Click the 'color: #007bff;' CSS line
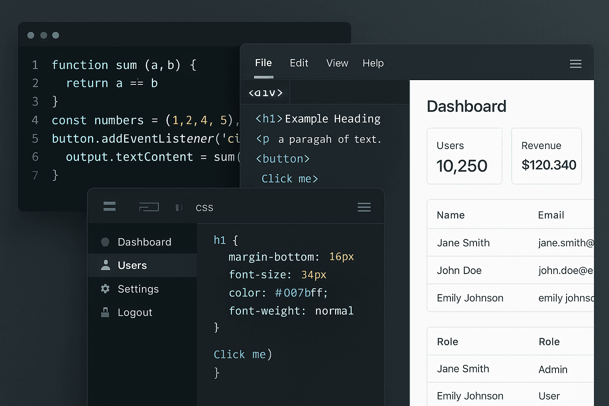The image size is (609, 406). tap(278, 293)
